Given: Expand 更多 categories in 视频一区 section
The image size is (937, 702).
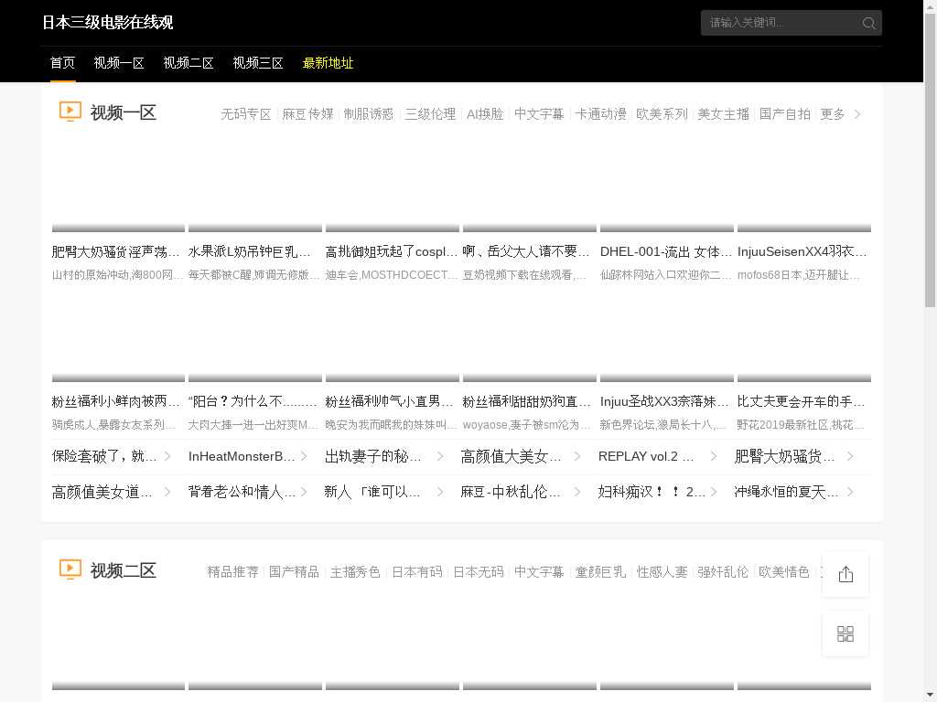Looking at the screenshot, I should [832, 114].
